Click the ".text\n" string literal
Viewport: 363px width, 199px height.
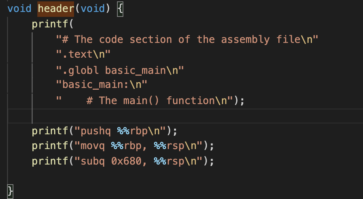pos(83,54)
